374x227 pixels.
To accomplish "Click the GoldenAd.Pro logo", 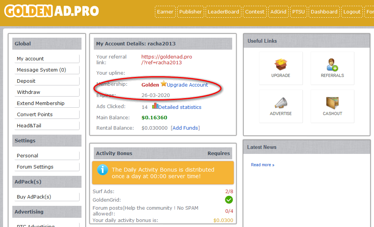I will [52, 11].
